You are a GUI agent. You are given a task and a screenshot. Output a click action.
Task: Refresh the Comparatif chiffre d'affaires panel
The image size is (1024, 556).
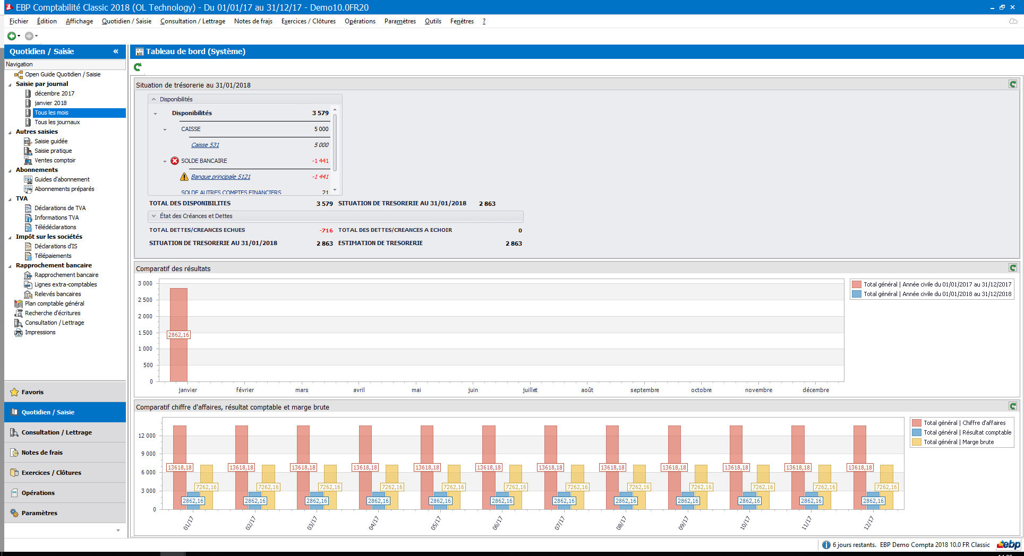point(1012,406)
